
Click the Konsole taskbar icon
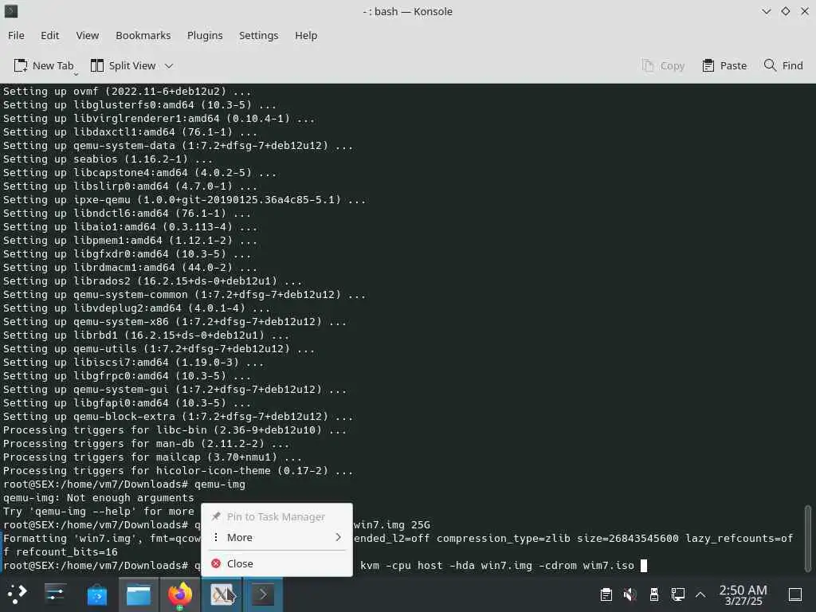(263, 594)
